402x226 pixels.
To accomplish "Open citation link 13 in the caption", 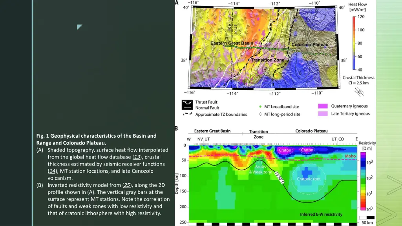I will coord(137,157).
